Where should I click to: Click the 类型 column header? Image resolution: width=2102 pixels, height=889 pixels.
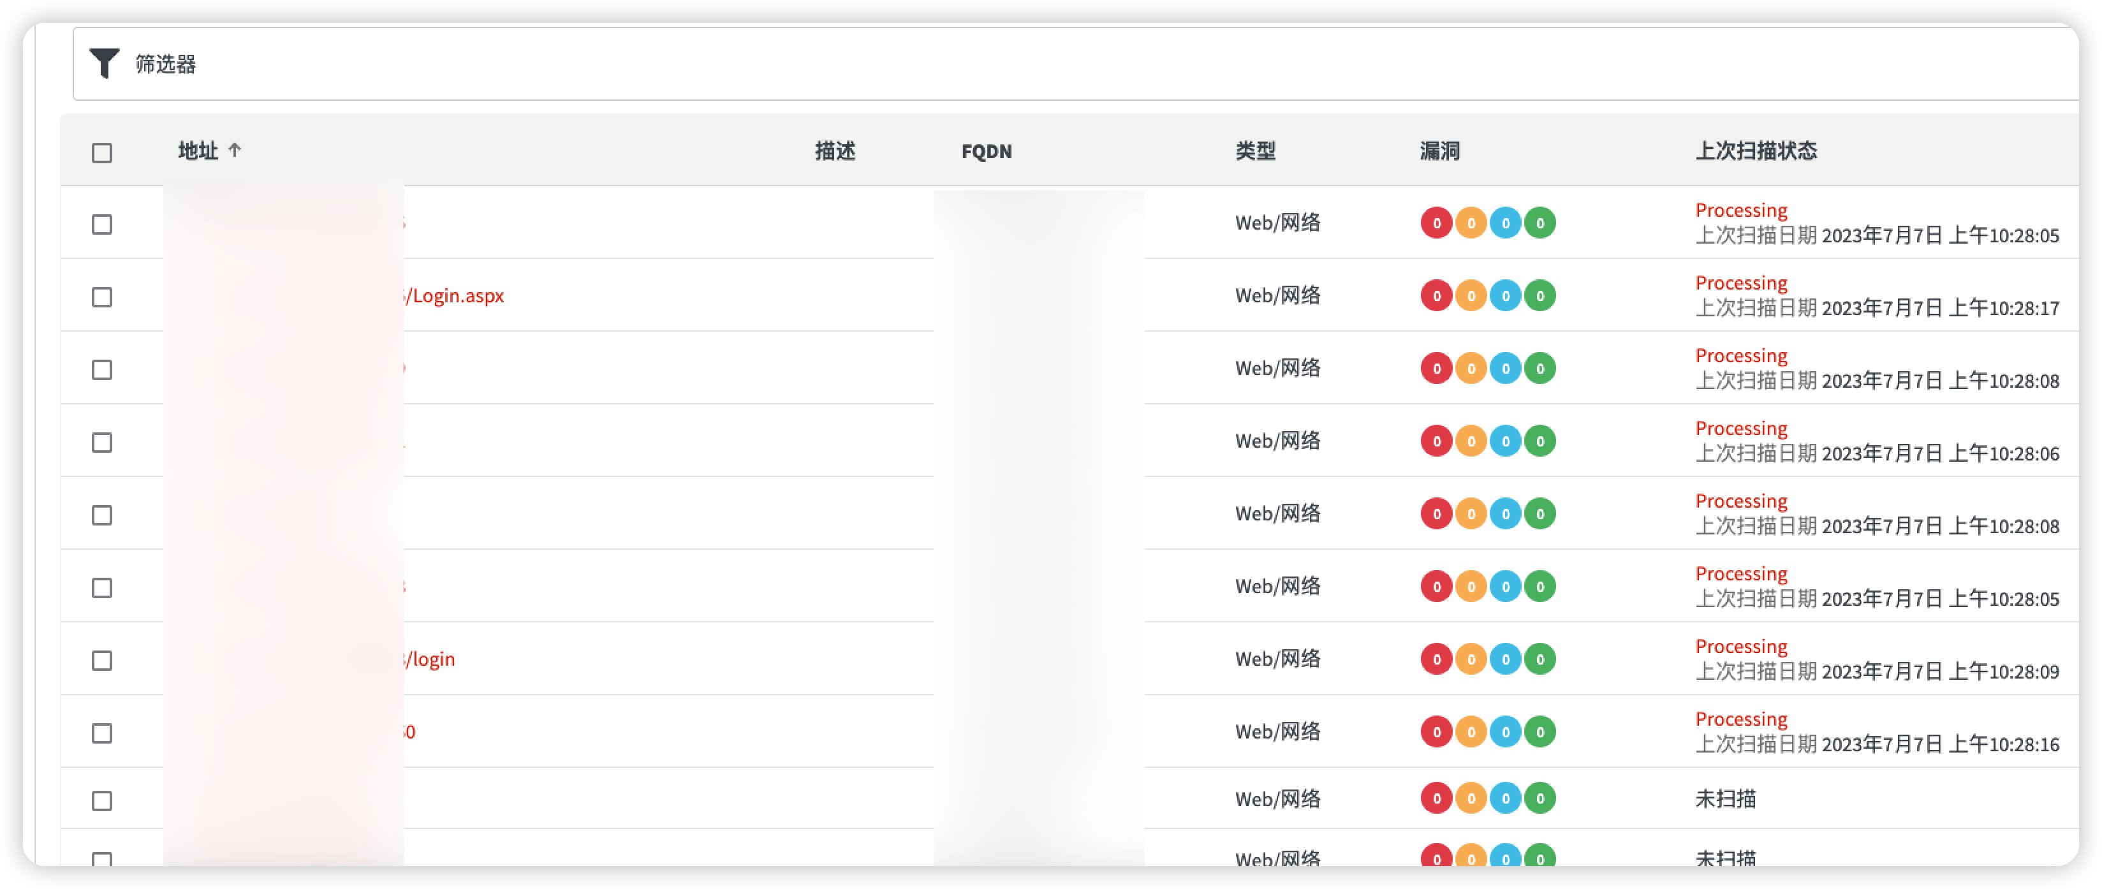point(1255,151)
